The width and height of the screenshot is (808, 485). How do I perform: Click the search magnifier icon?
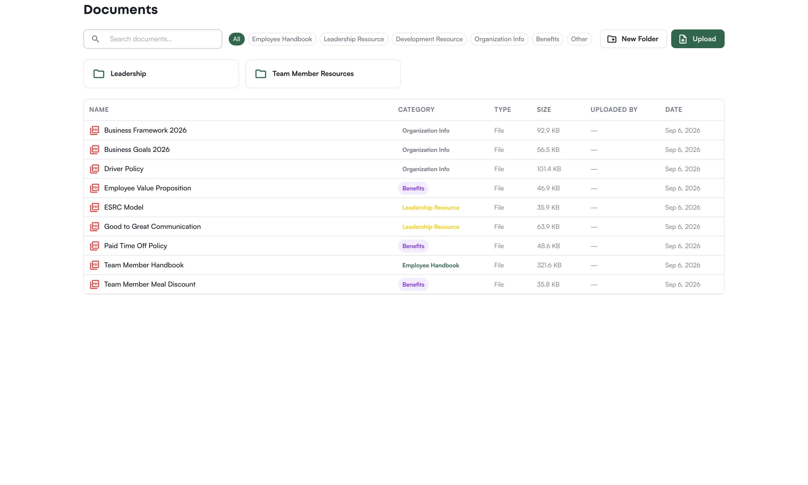coord(96,39)
